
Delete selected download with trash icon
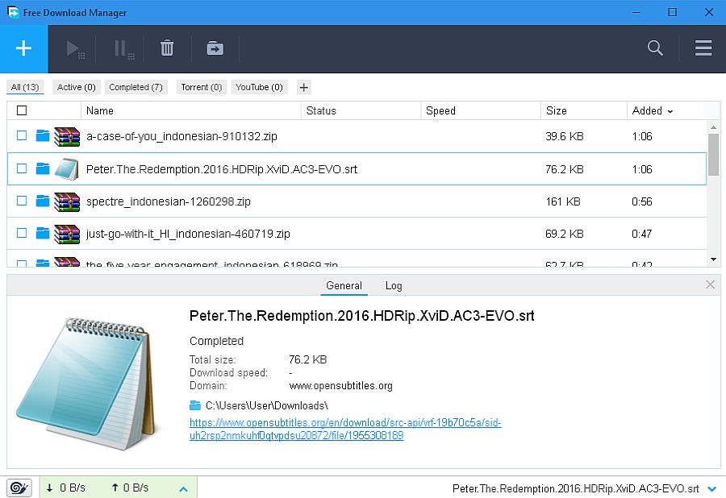167,48
